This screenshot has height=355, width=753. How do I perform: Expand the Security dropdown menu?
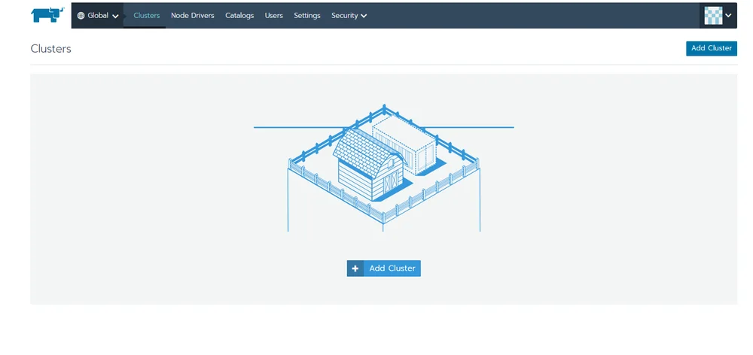click(349, 15)
